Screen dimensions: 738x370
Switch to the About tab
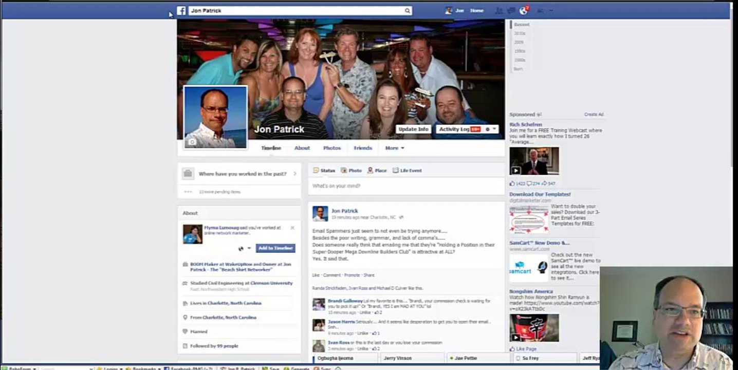coord(302,148)
